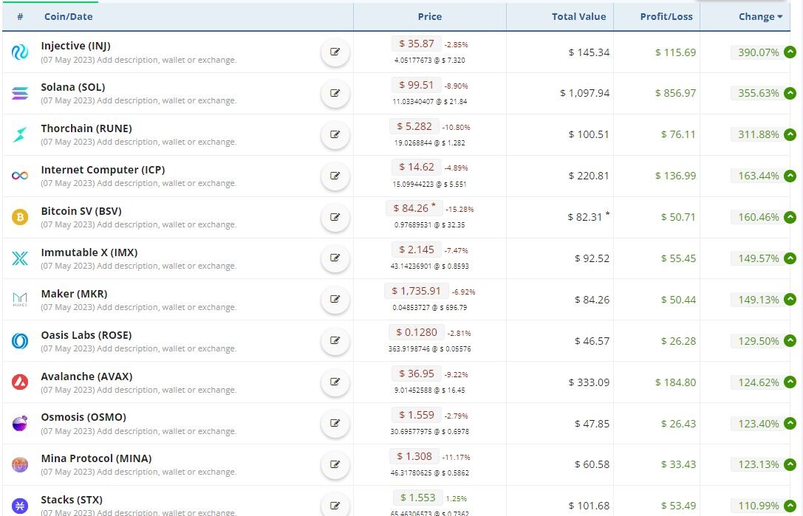803x516 pixels.
Task: Click the 311.88% change value
Action: [x=758, y=134]
